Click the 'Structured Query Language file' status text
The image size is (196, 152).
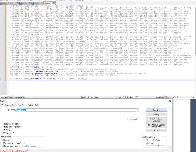(x=12, y=97)
